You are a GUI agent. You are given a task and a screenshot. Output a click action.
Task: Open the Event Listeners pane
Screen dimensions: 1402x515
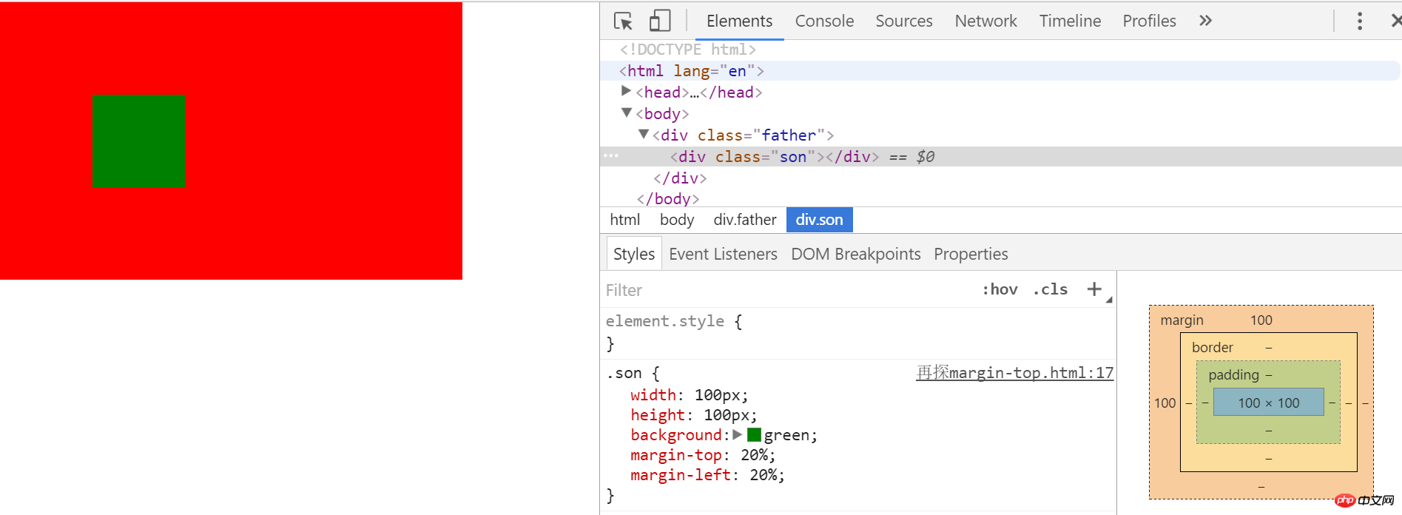723,254
